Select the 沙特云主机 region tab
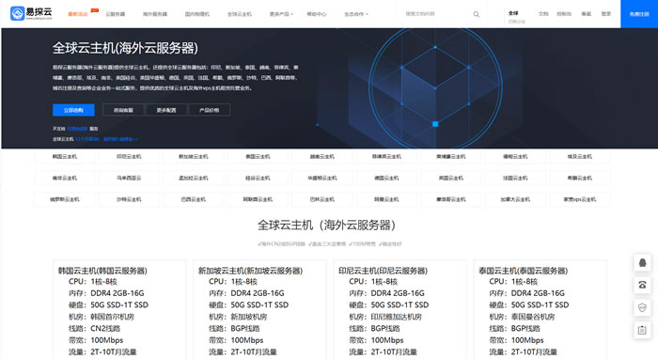Screen dimensions: 658x359 [129, 199]
